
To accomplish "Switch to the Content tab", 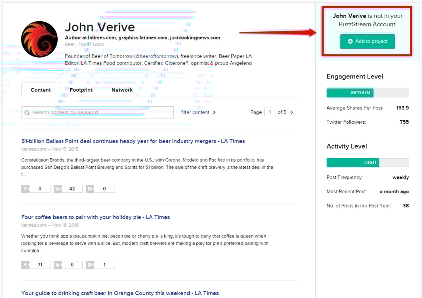I will tap(41, 90).
